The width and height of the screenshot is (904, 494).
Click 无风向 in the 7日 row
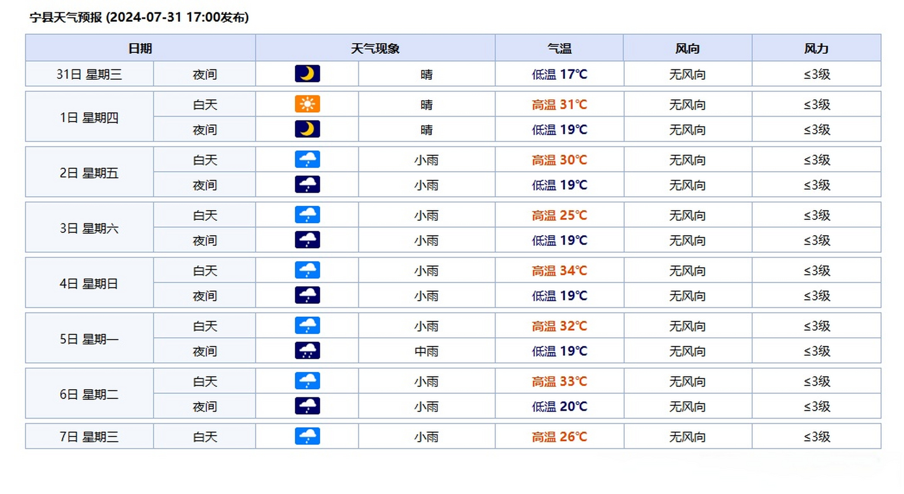pyautogui.click(x=687, y=436)
